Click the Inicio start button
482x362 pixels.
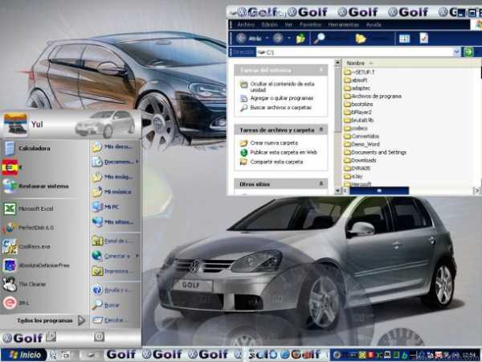click(24, 355)
